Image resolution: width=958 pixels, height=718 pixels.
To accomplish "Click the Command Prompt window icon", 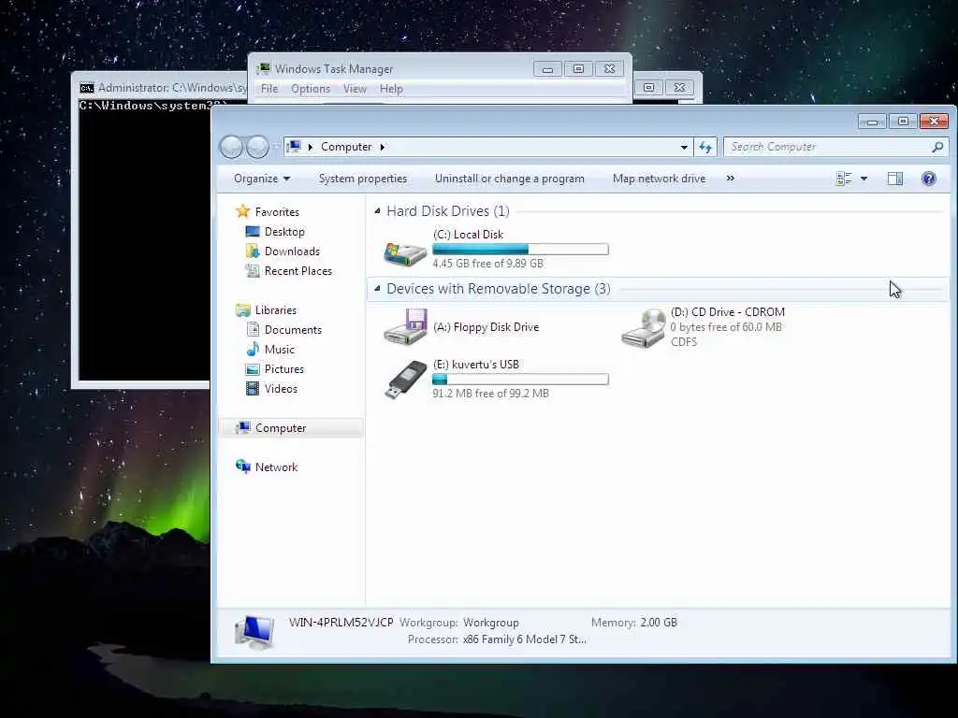I will click(x=87, y=88).
